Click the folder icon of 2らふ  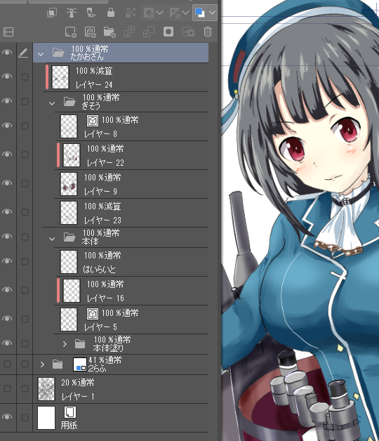click(x=58, y=364)
